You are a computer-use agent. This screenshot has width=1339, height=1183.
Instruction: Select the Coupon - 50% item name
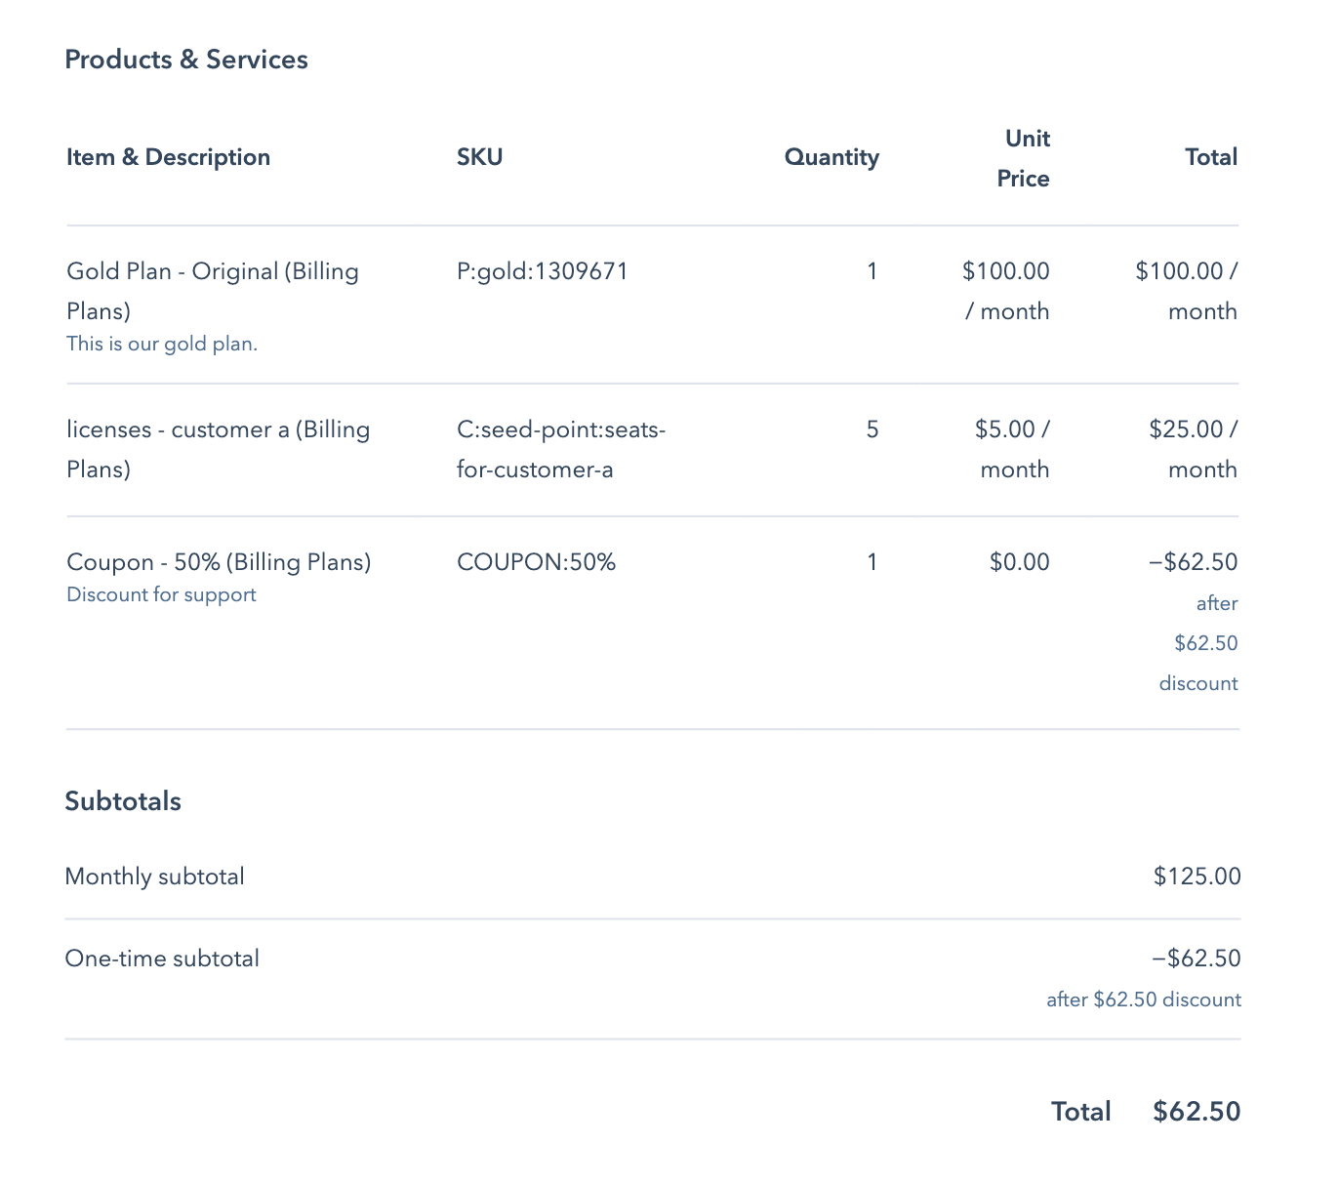(x=219, y=562)
